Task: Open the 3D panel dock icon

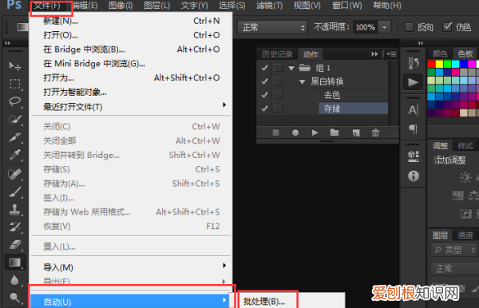Action: point(413,156)
